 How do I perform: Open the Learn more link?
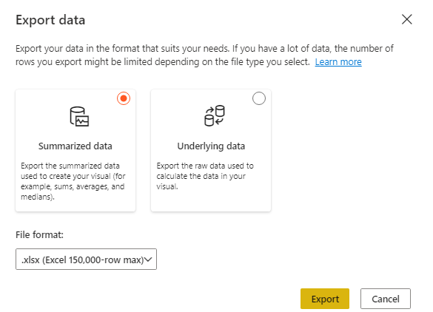pyautogui.click(x=338, y=62)
